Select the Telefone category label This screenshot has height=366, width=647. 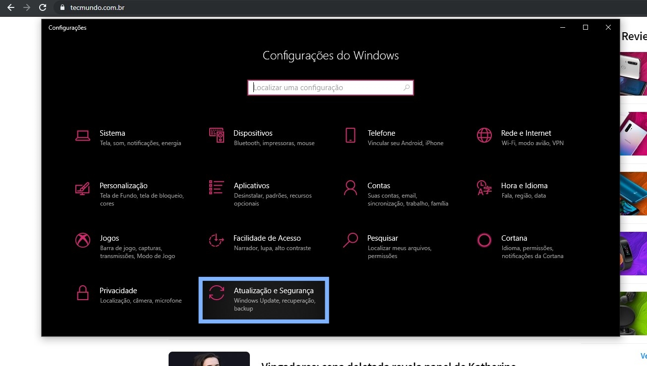(381, 133)
